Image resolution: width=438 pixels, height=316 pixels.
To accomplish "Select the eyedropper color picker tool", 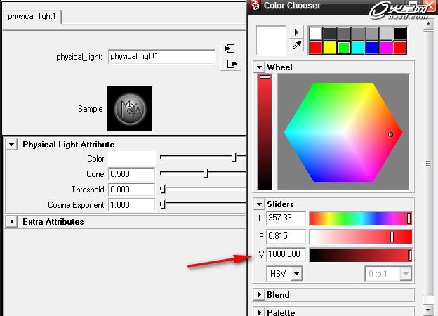I will (x=297, y=46).
